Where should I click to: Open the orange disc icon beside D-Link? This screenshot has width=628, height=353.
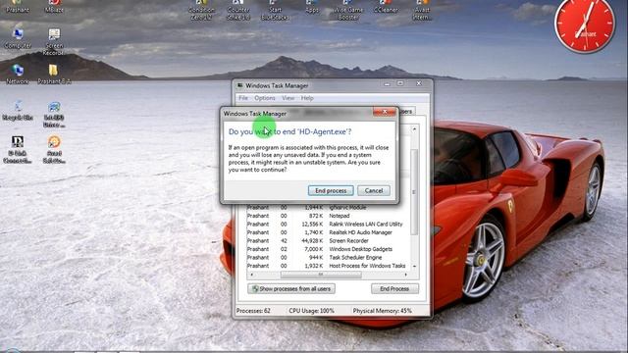tap(54, 149)
